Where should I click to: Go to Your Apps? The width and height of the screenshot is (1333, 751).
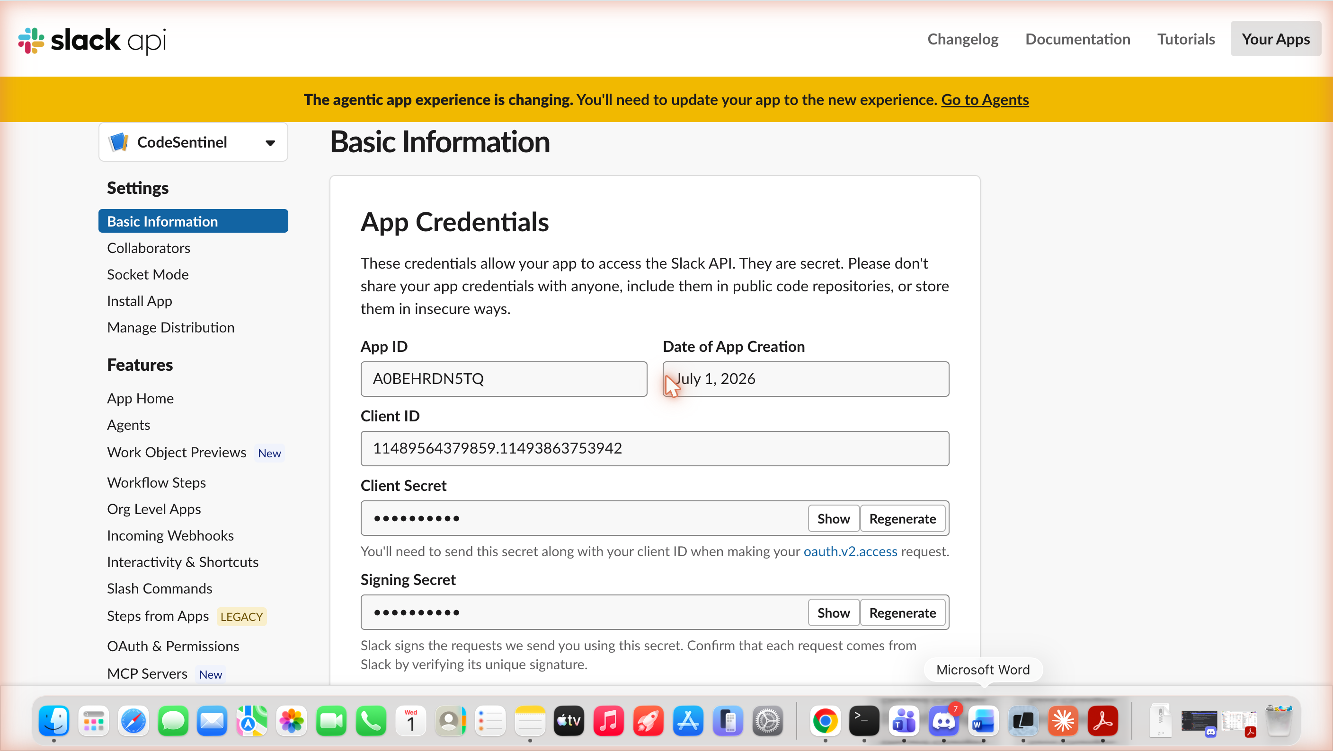[x=1276, y=39]
